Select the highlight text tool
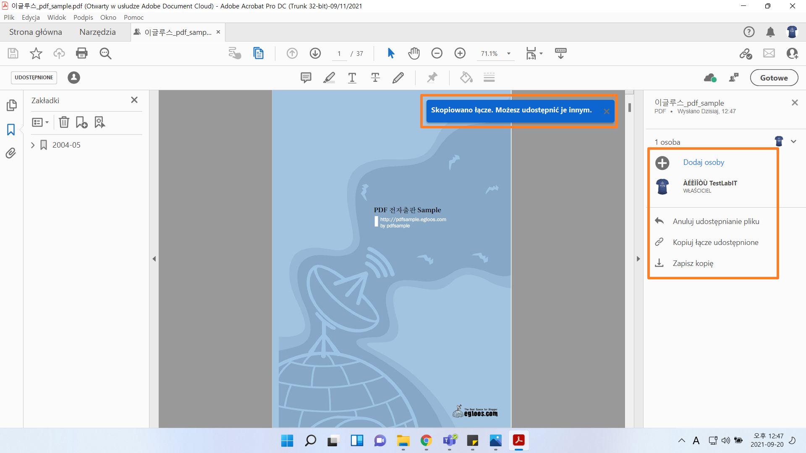 [329, 78]
